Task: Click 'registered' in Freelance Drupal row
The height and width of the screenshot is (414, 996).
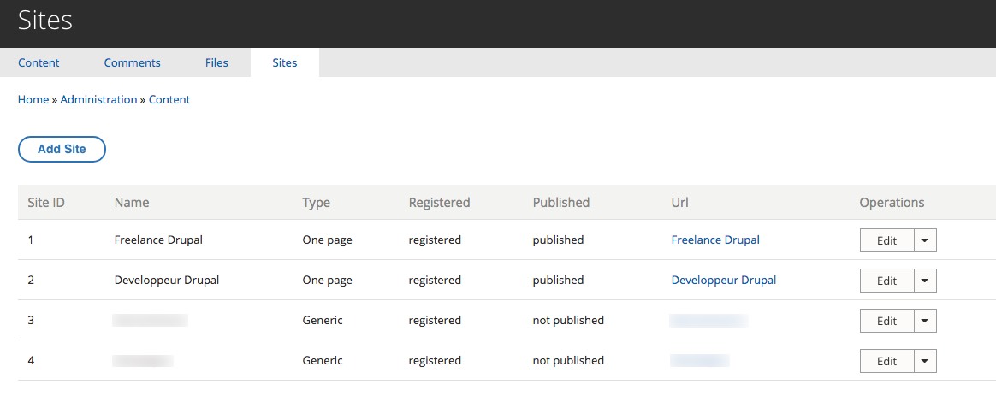Action: [436, 240]
